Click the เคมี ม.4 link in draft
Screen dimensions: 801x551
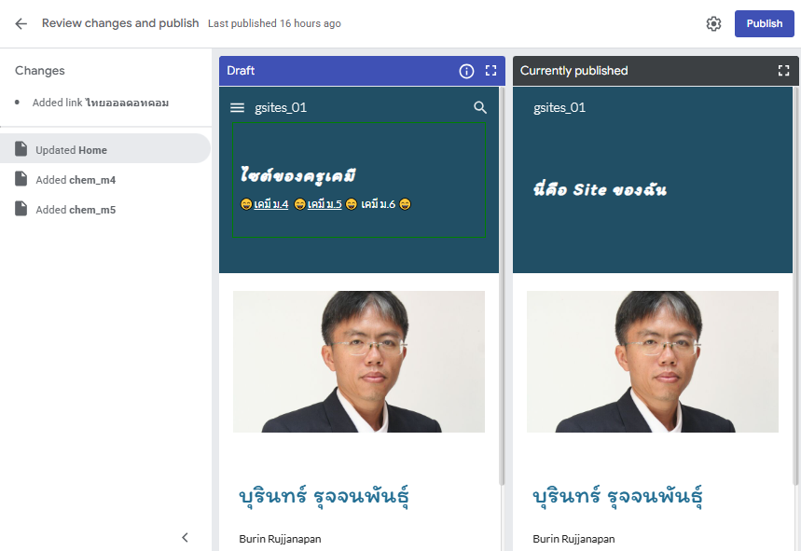[270, 204]
